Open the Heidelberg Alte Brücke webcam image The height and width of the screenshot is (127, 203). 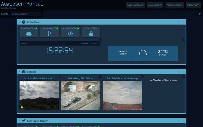click(81, 95)
